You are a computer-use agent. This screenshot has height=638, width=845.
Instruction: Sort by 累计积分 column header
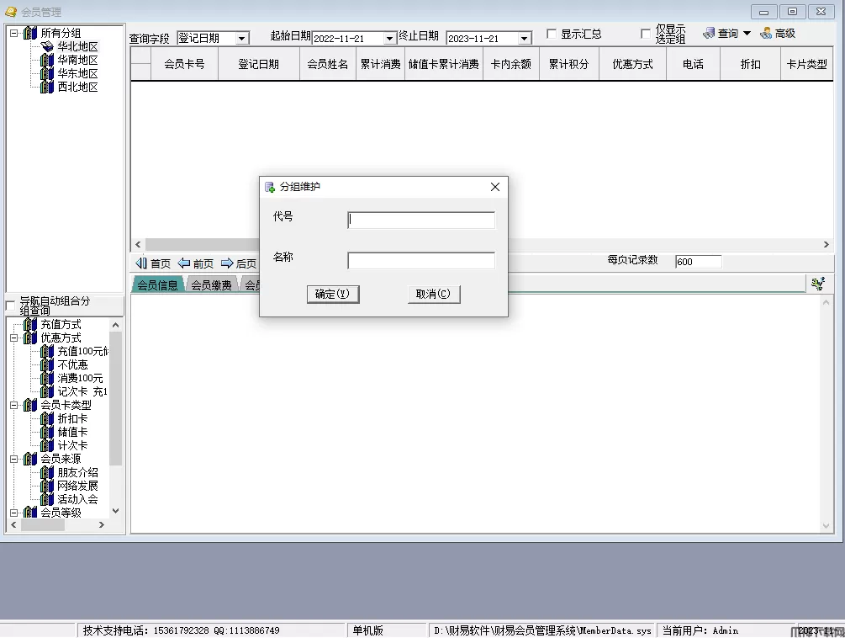[568, 64]
